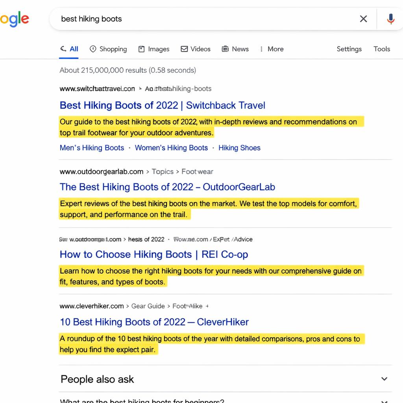Open Best Hiking Boots Switchback Travel result
This screenshot has width=403, height=403.
tap(162, 105)
